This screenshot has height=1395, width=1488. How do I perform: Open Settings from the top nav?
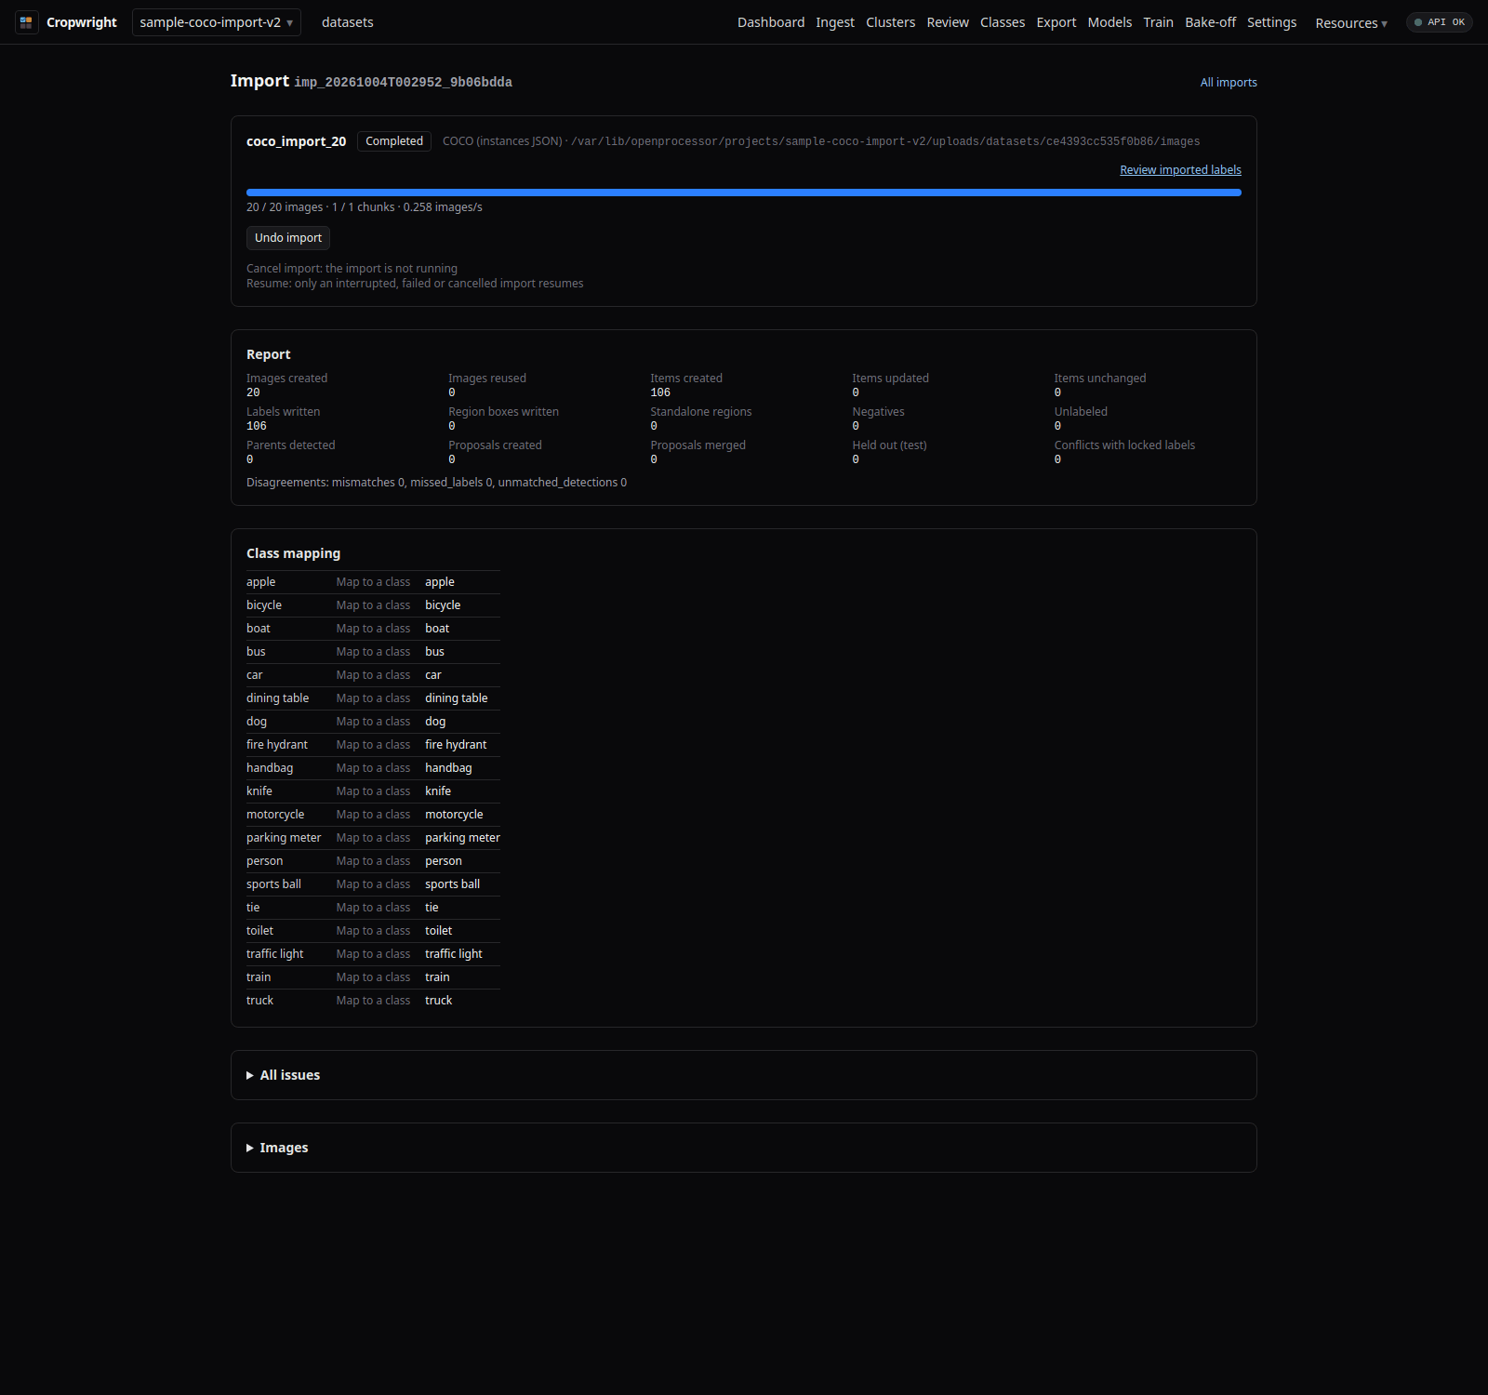pyautogui.click(x=1271, y=22)
